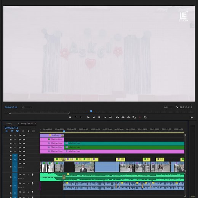Screen dimensions: 198x198
Task: Toggle V5 track output eye
Action: (x=24, y=148)
